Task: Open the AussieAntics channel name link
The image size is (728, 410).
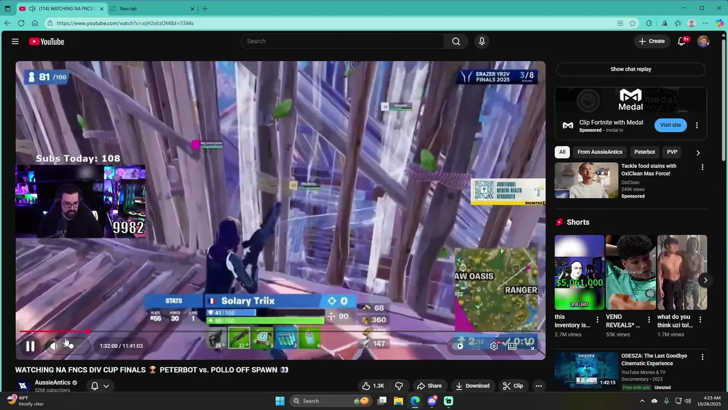Action: [x=52, y=383]
